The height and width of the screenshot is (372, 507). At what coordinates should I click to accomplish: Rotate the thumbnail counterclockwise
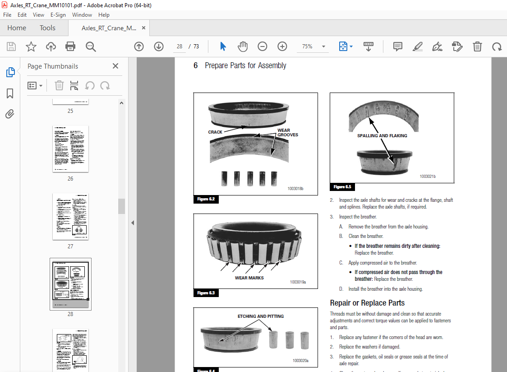[x=90, y=86]
